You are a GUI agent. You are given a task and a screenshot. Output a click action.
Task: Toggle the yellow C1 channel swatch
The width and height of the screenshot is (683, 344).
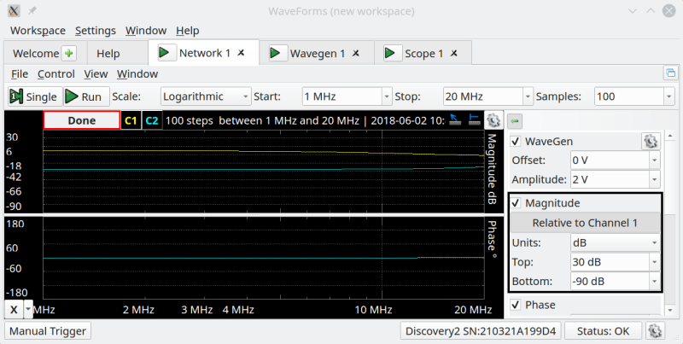[131, 120]
